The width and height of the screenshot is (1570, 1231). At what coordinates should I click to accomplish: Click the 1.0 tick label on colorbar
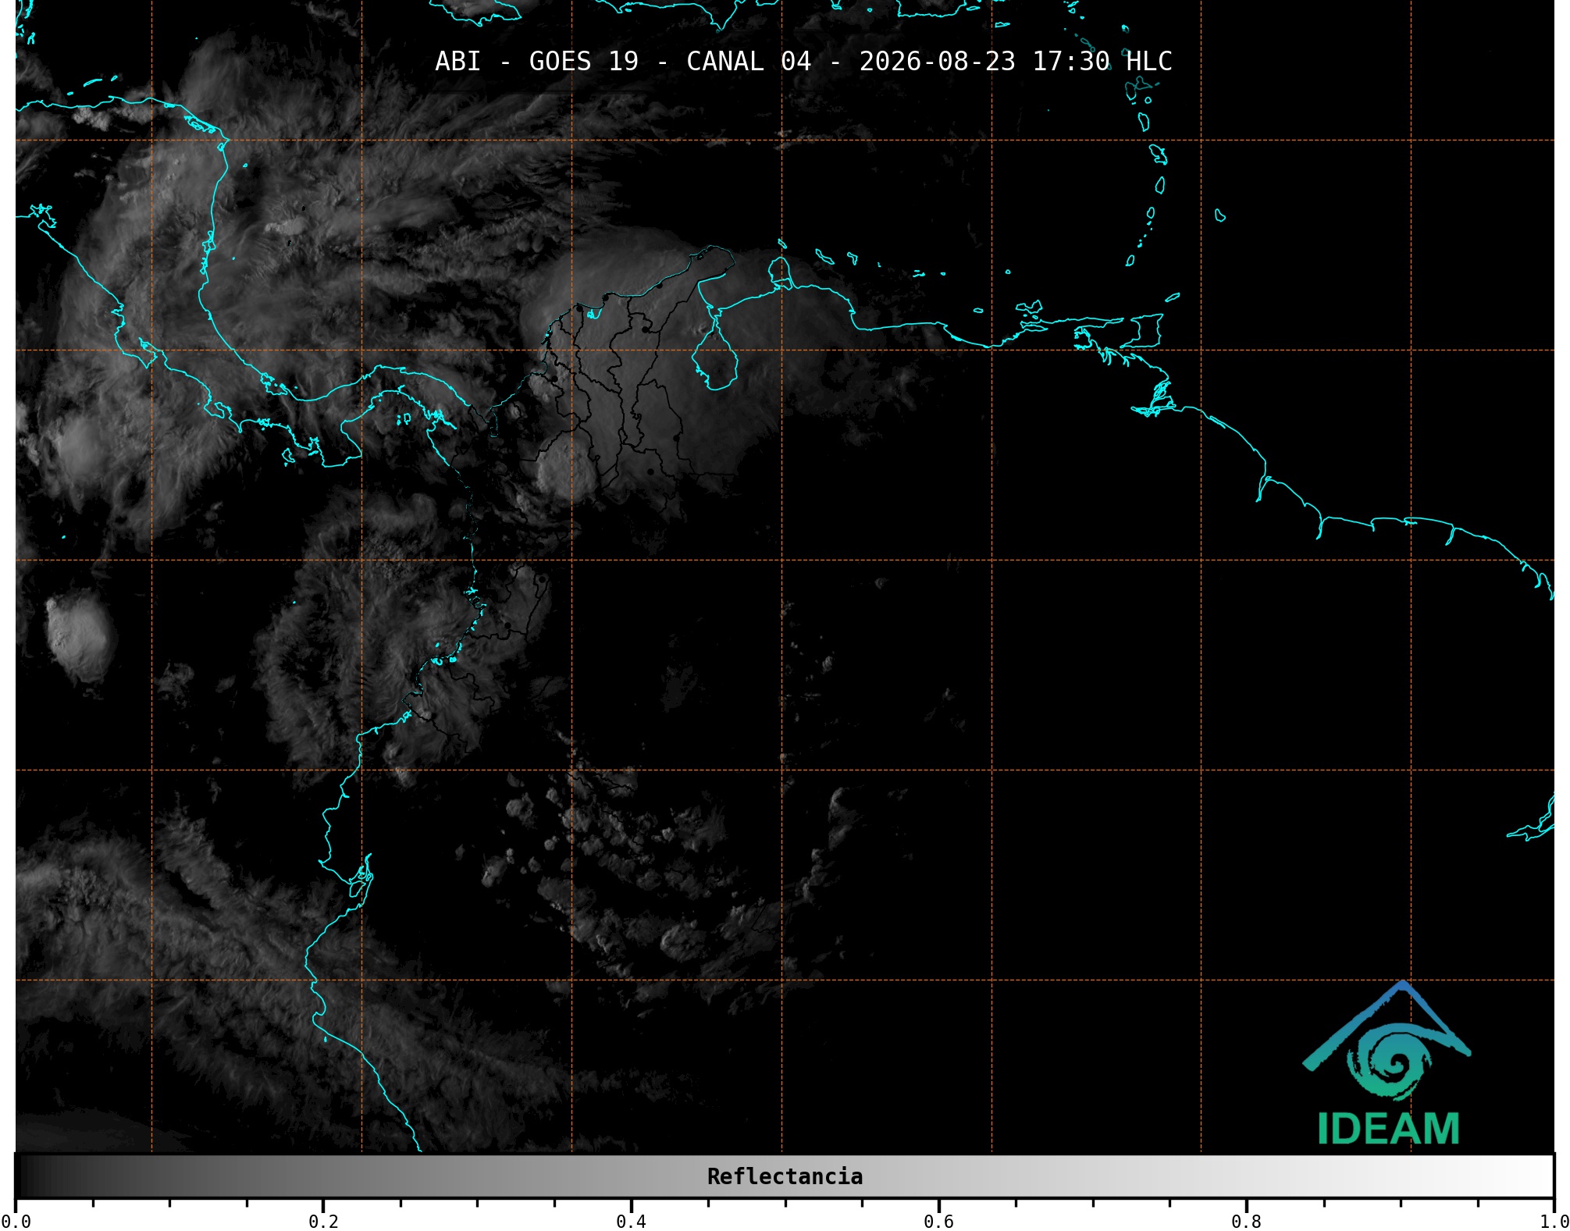(1554, 1221)
